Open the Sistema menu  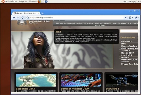33,1
